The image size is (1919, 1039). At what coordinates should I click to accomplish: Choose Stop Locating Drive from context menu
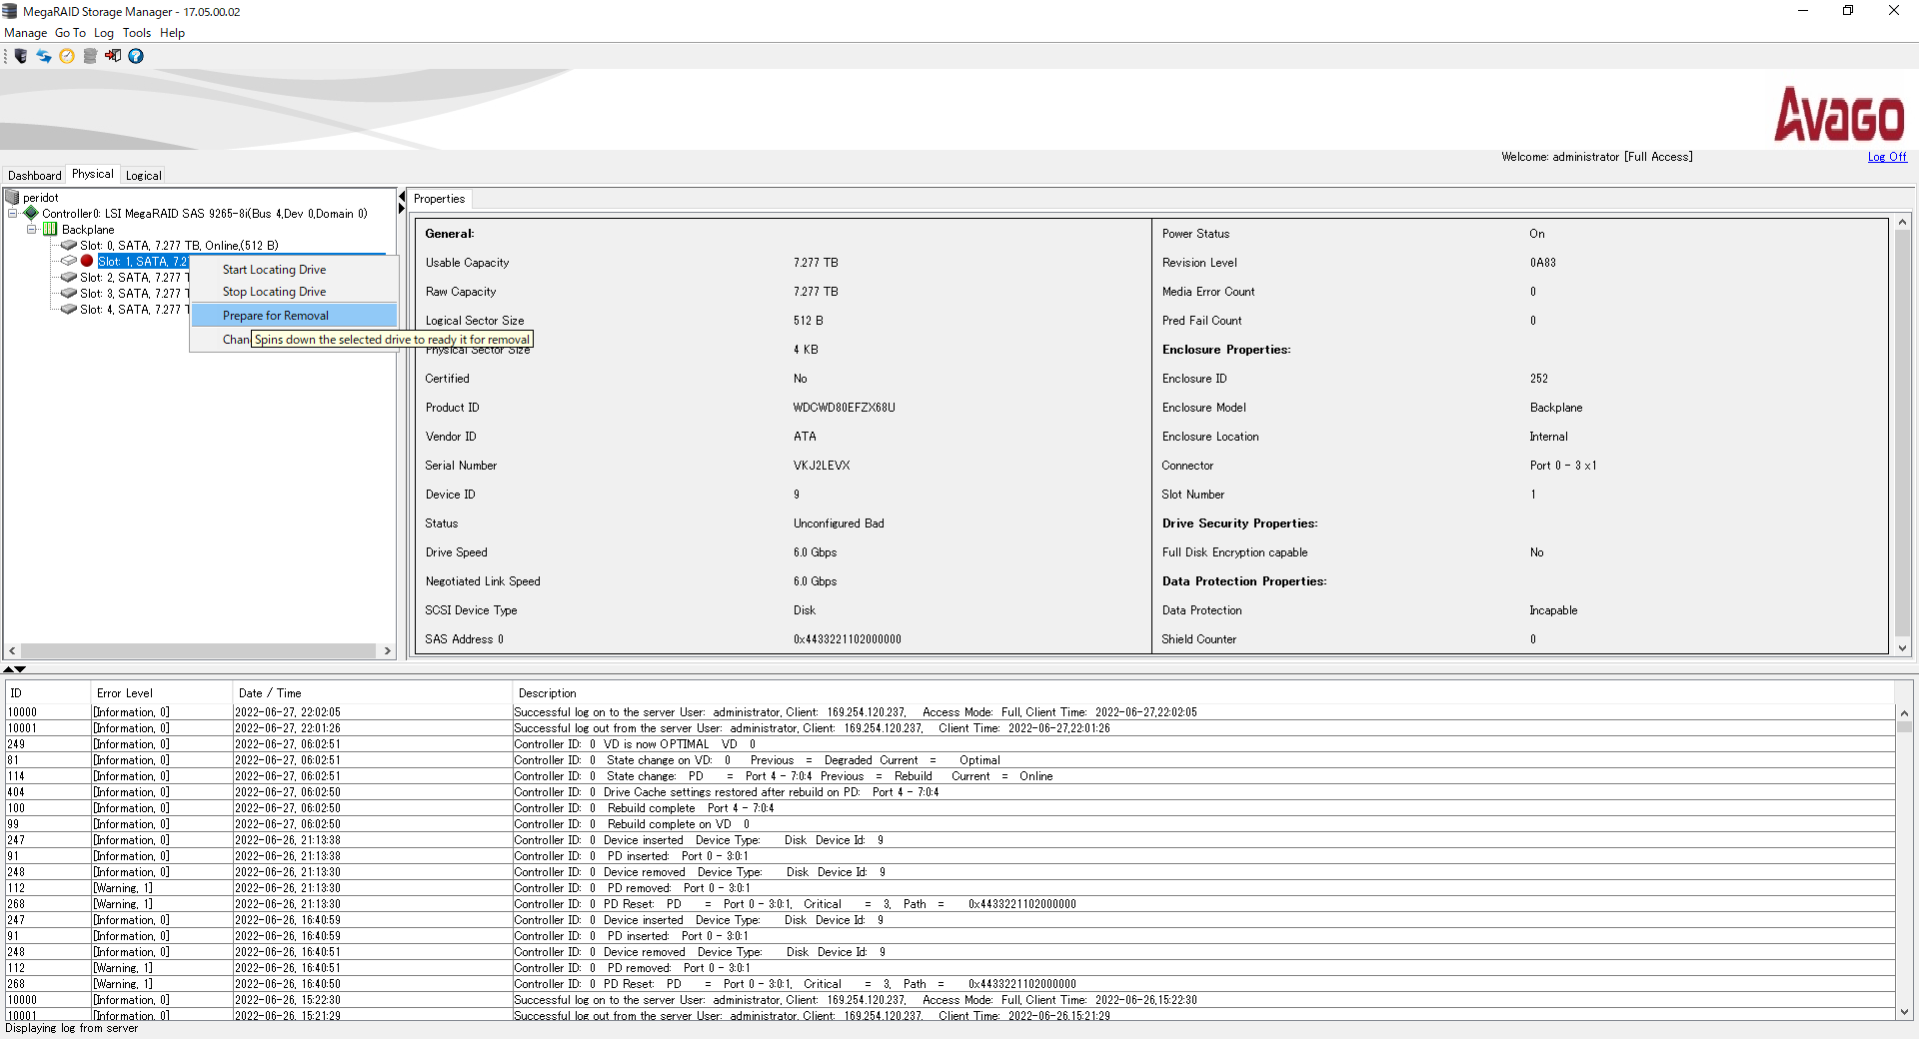point(294,292)
